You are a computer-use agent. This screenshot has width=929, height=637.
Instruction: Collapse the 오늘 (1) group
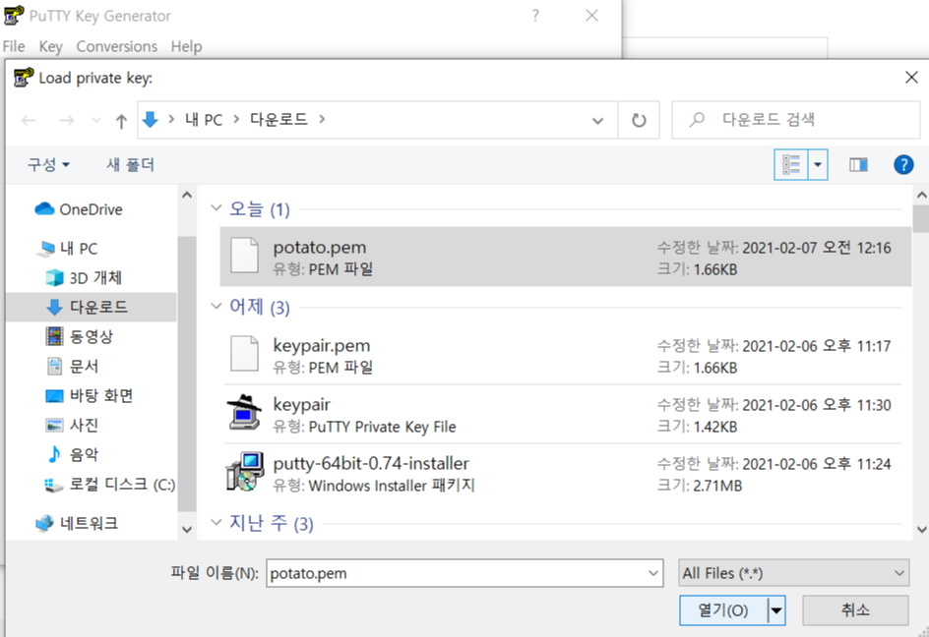[217, 207]
